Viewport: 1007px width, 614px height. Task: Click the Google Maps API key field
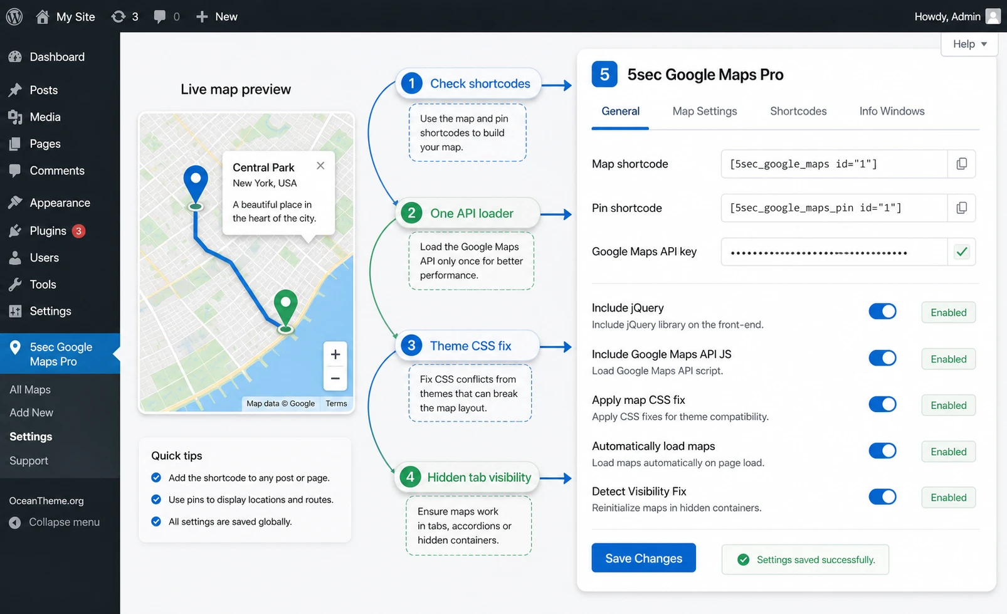[834, 251]
